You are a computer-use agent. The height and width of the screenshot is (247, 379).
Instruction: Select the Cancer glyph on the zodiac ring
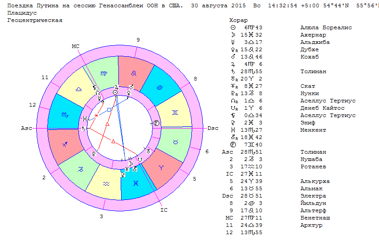[x=159, y=87]
